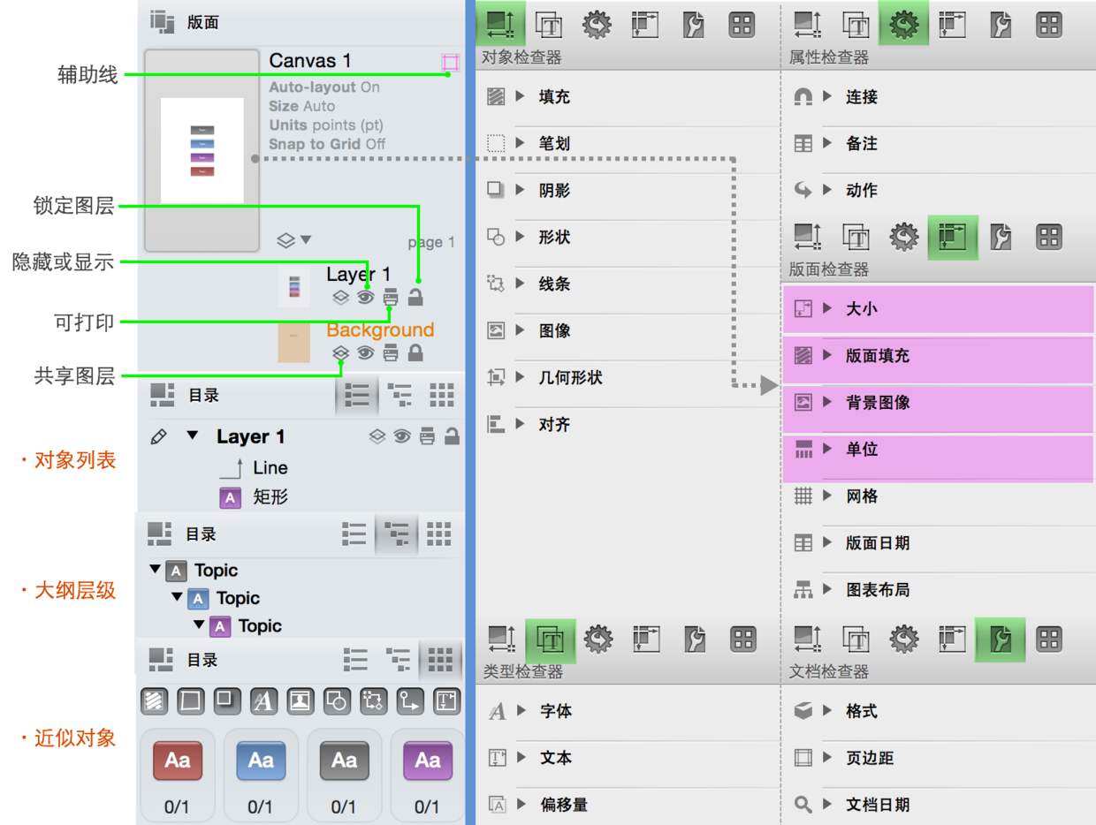Click list view tab above Layer 1 object list
The height and width of the screenshot is (825, 1096).
pos(357,395)
